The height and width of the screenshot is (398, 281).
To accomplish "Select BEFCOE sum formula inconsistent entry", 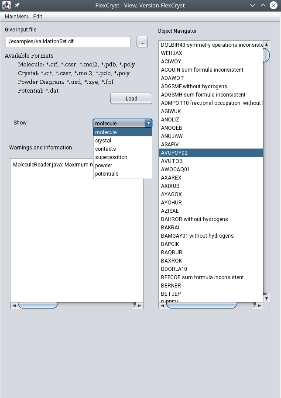I will coord(211,277).
